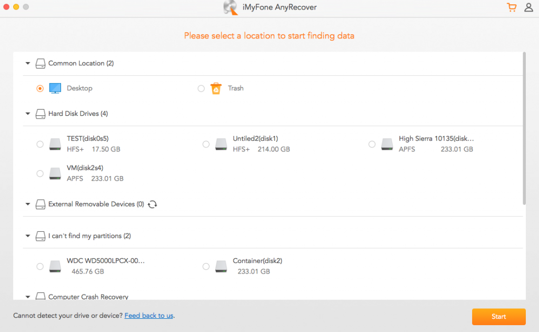Viewport: 539px width, 332px height.
Task: Select the WDC WD5000LPCX radio button
Action: pyautogui.click(x=40, y=266)
